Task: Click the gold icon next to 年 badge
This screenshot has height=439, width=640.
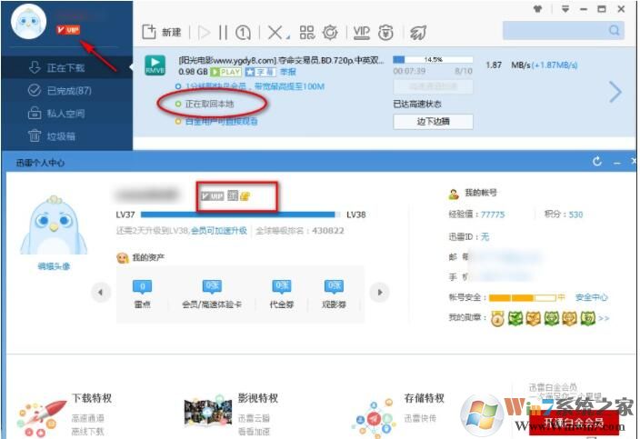Action: pyautogui.click(x=245, y=196)
